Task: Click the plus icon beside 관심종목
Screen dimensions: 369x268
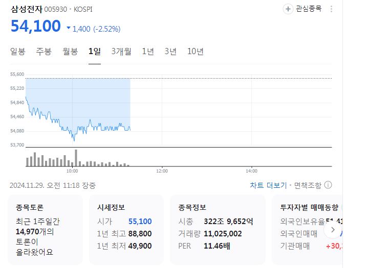Action: point(288,9)
